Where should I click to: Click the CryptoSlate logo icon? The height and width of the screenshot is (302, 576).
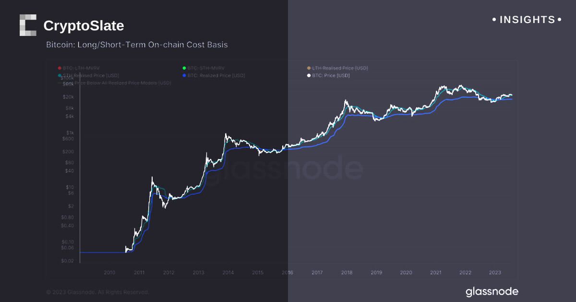(28, 25)
